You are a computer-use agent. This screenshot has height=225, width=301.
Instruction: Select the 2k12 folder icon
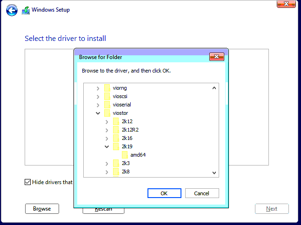click(116, 121)
